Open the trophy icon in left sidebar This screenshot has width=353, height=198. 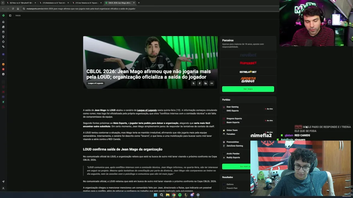point(3,37)
